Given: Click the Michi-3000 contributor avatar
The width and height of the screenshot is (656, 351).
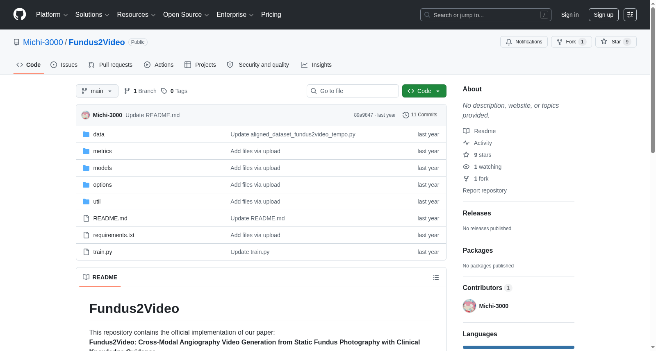Looking at the screenshot, I should click(469, 306).
